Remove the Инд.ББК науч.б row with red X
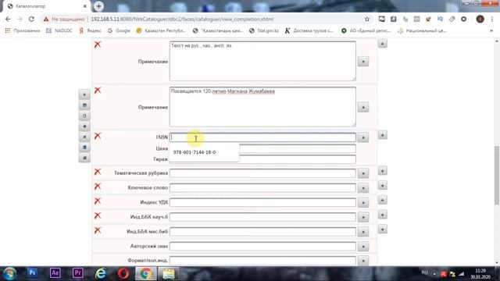The image size is (500, 281). click(98, 215)
